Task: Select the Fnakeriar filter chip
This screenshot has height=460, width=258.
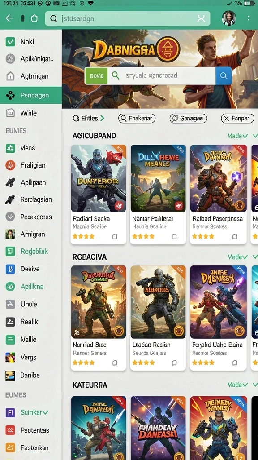Action: tap(137, 118)
